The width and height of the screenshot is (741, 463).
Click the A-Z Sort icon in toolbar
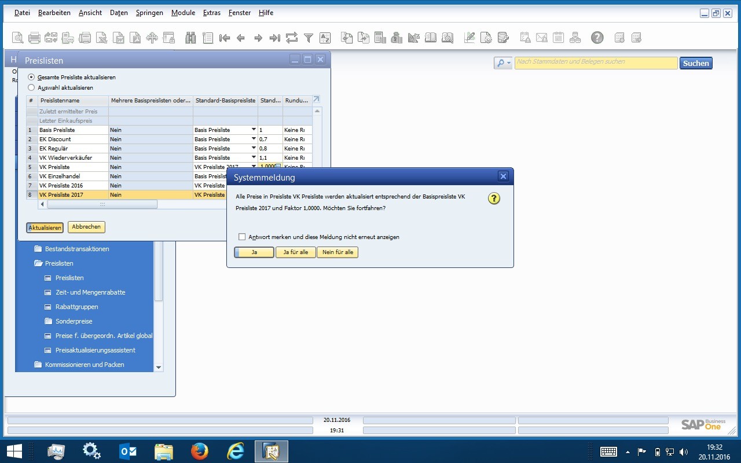(x=325, y=38)
